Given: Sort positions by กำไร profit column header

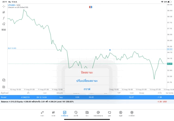Looking at the screenshot, I should [x=160, y=93].
